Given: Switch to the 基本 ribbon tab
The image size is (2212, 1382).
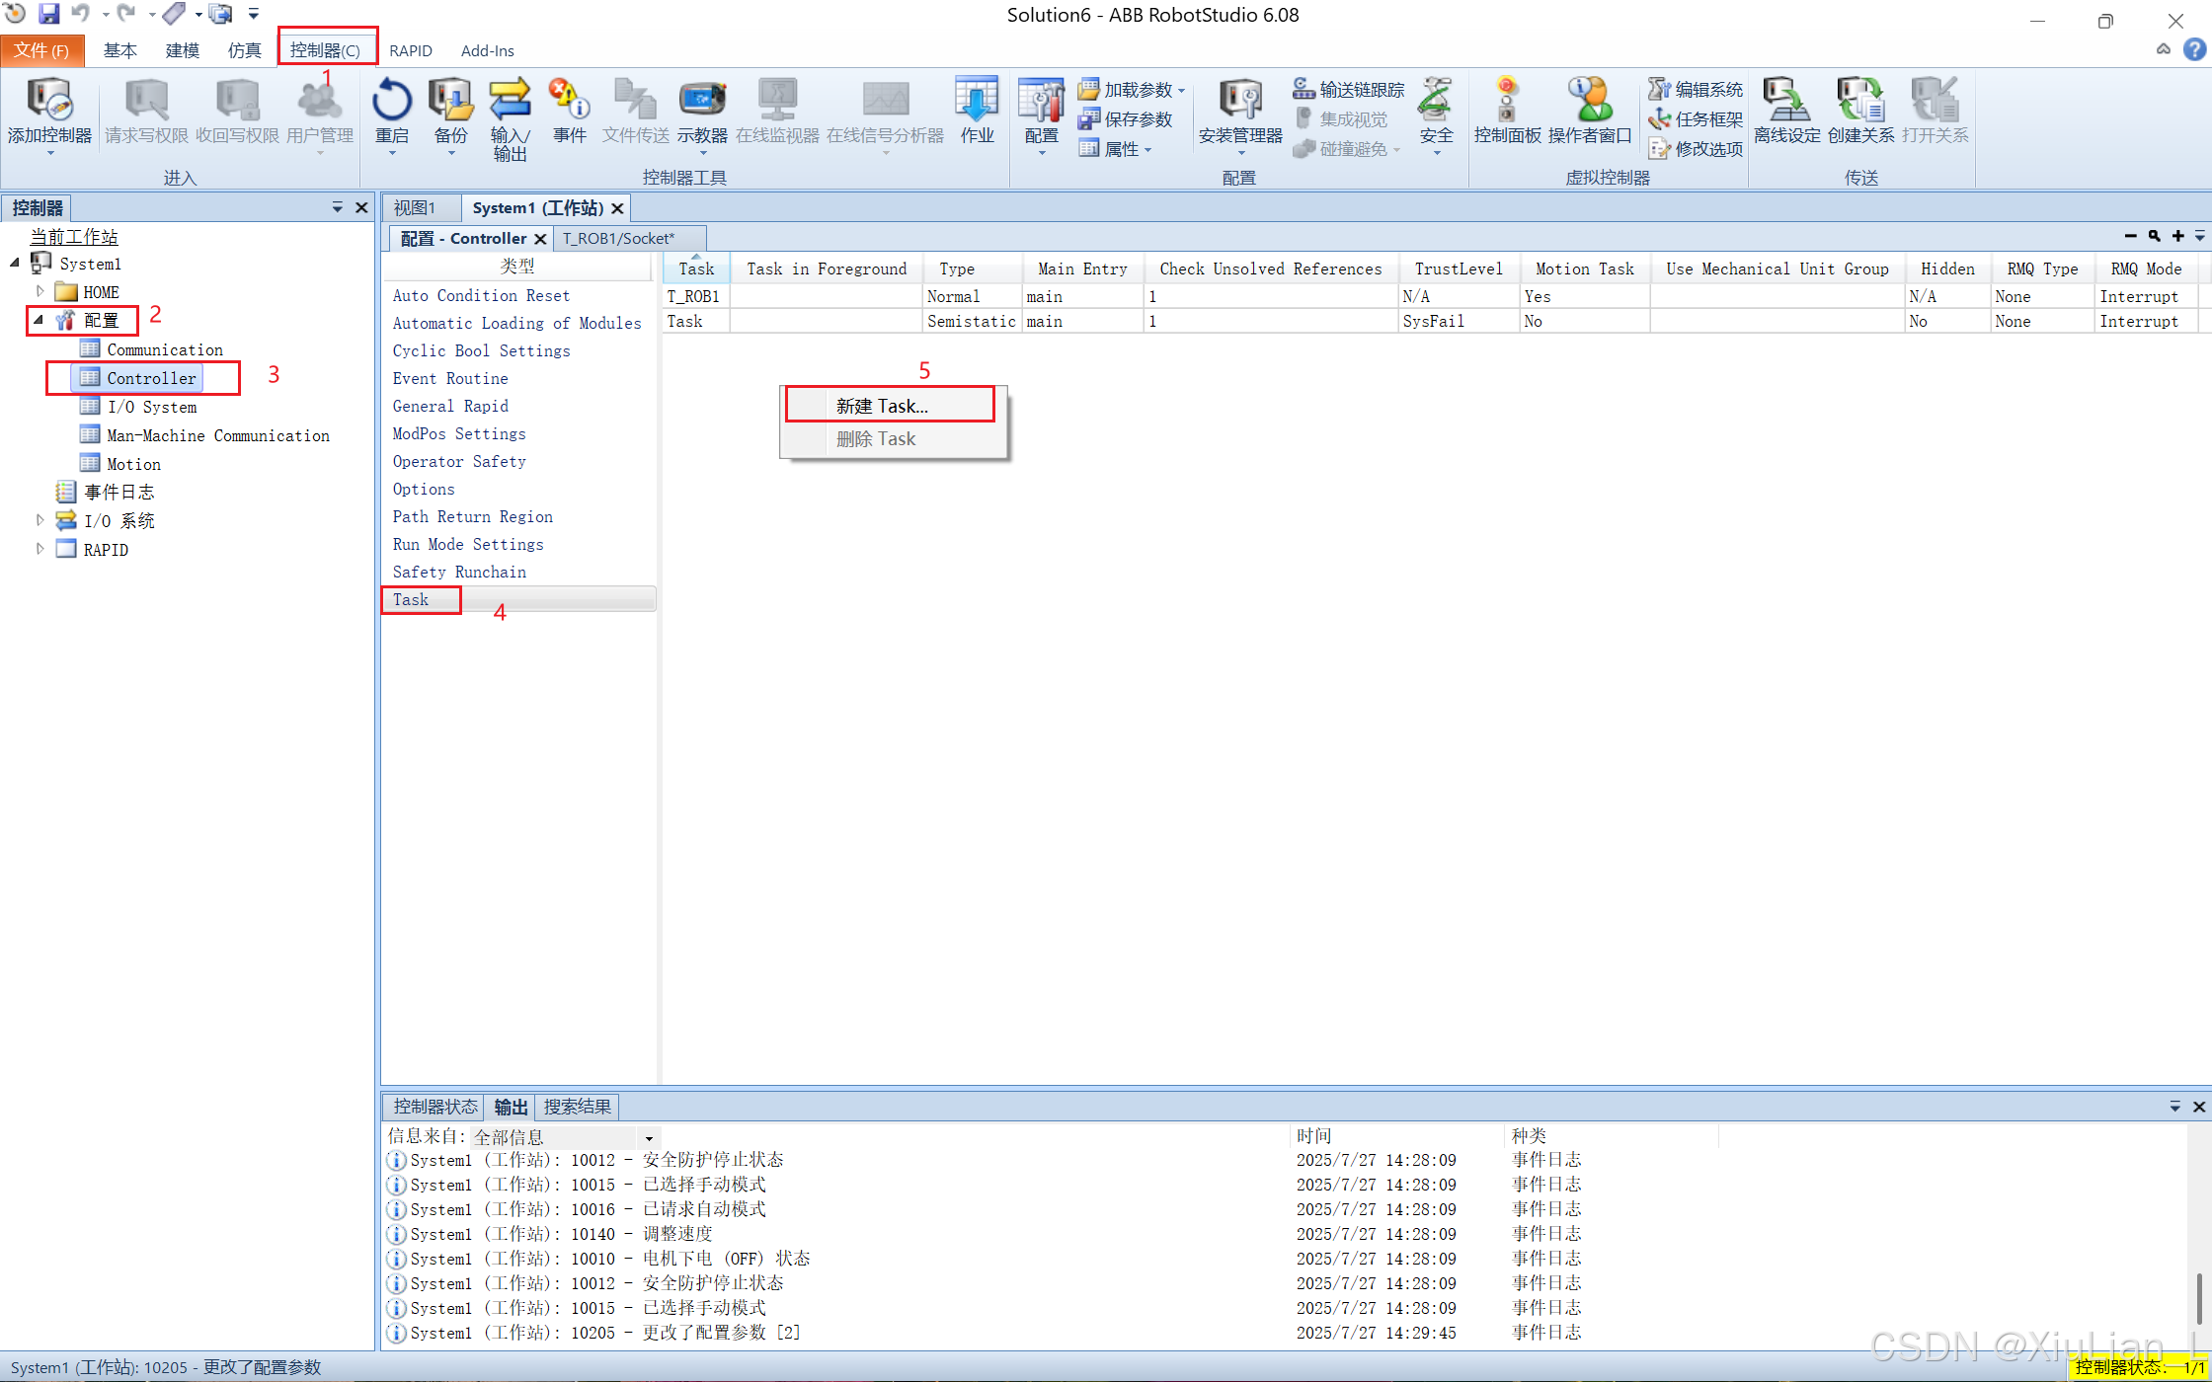Looking at the screenshot, I should click(119, 50).
